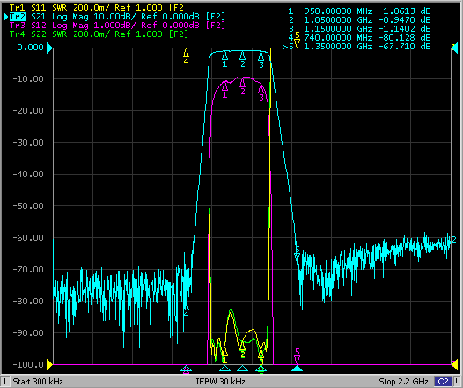
Task: Select the active Tr2 S21 Log Mag trace
Action: (117, 16)
